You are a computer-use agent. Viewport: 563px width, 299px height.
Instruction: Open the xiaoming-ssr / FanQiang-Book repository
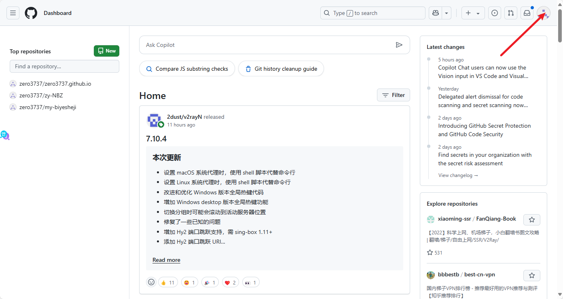[477, 219]
